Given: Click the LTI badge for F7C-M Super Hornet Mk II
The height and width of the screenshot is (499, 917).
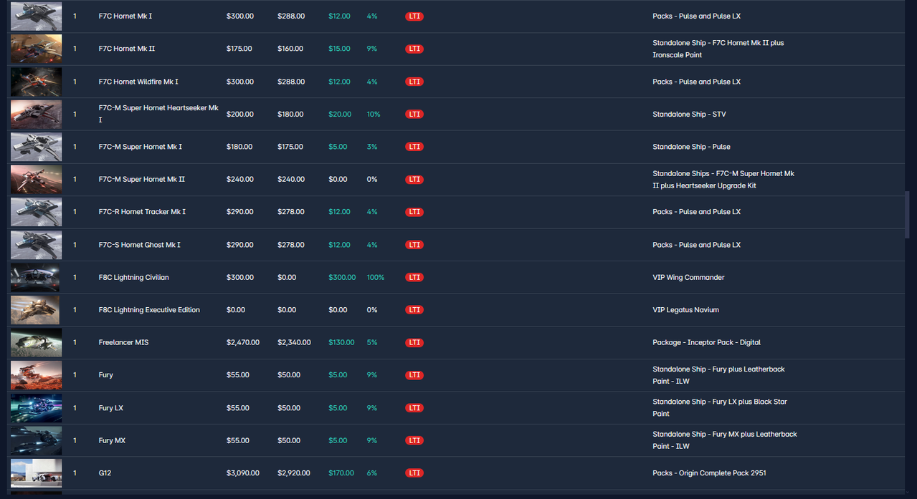Looking at the screenshot, I should (x=414, y=180).
